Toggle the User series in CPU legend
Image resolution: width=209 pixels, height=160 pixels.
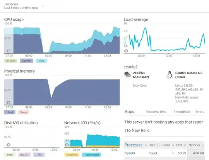(41, 61)
